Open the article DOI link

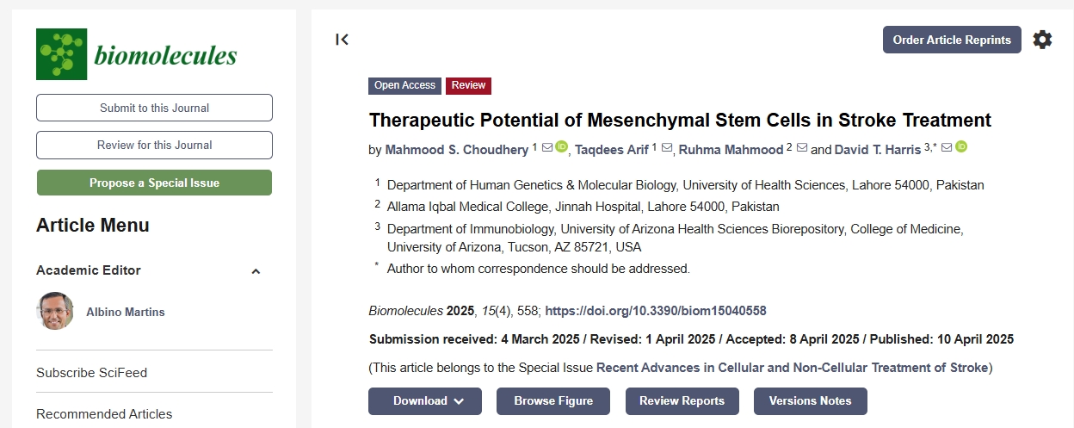click(656, 311)
